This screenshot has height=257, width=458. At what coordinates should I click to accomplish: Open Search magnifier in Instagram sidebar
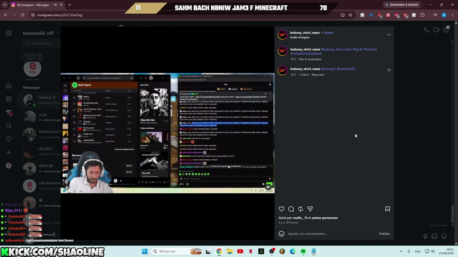(9, 126)
